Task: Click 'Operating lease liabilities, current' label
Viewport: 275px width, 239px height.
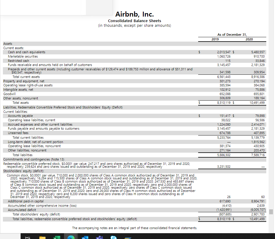Action: coord(31,120)
